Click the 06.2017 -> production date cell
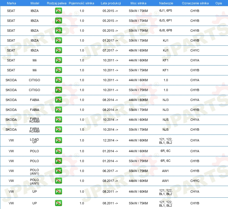 (110, 171)
